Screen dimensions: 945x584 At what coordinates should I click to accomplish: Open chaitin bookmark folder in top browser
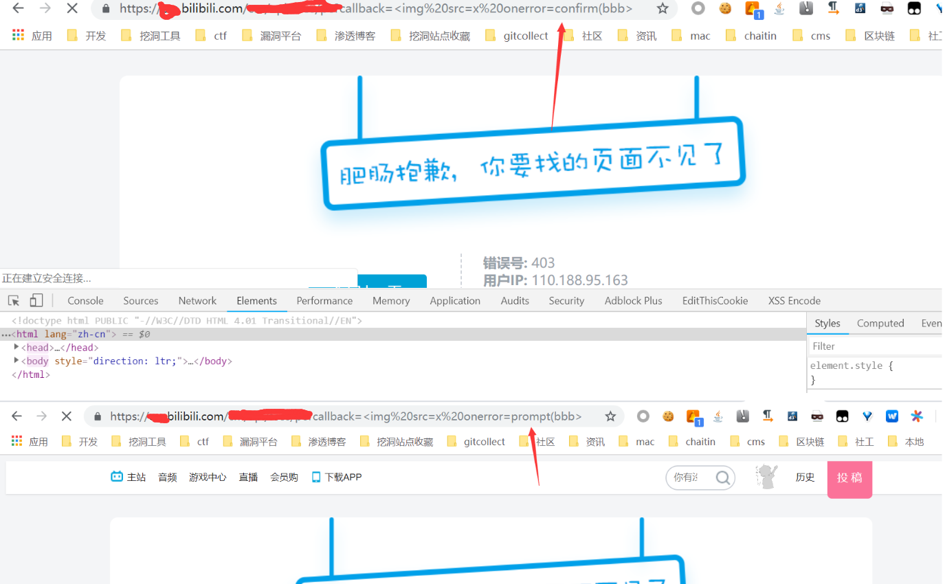click(x=751, y=36)
